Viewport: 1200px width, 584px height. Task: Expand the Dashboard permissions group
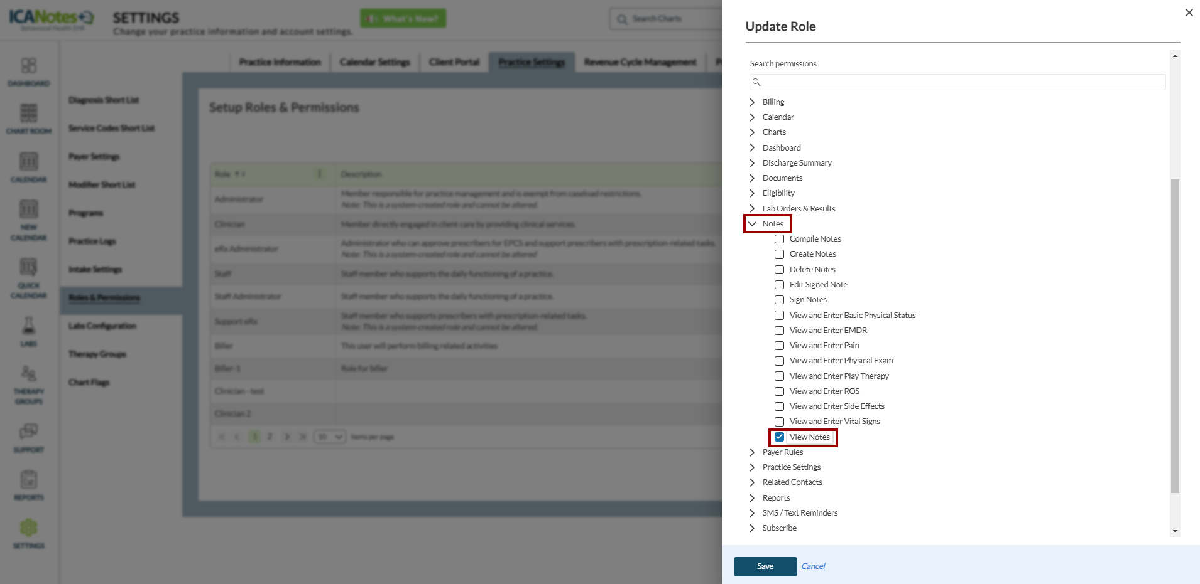(752, 147)
